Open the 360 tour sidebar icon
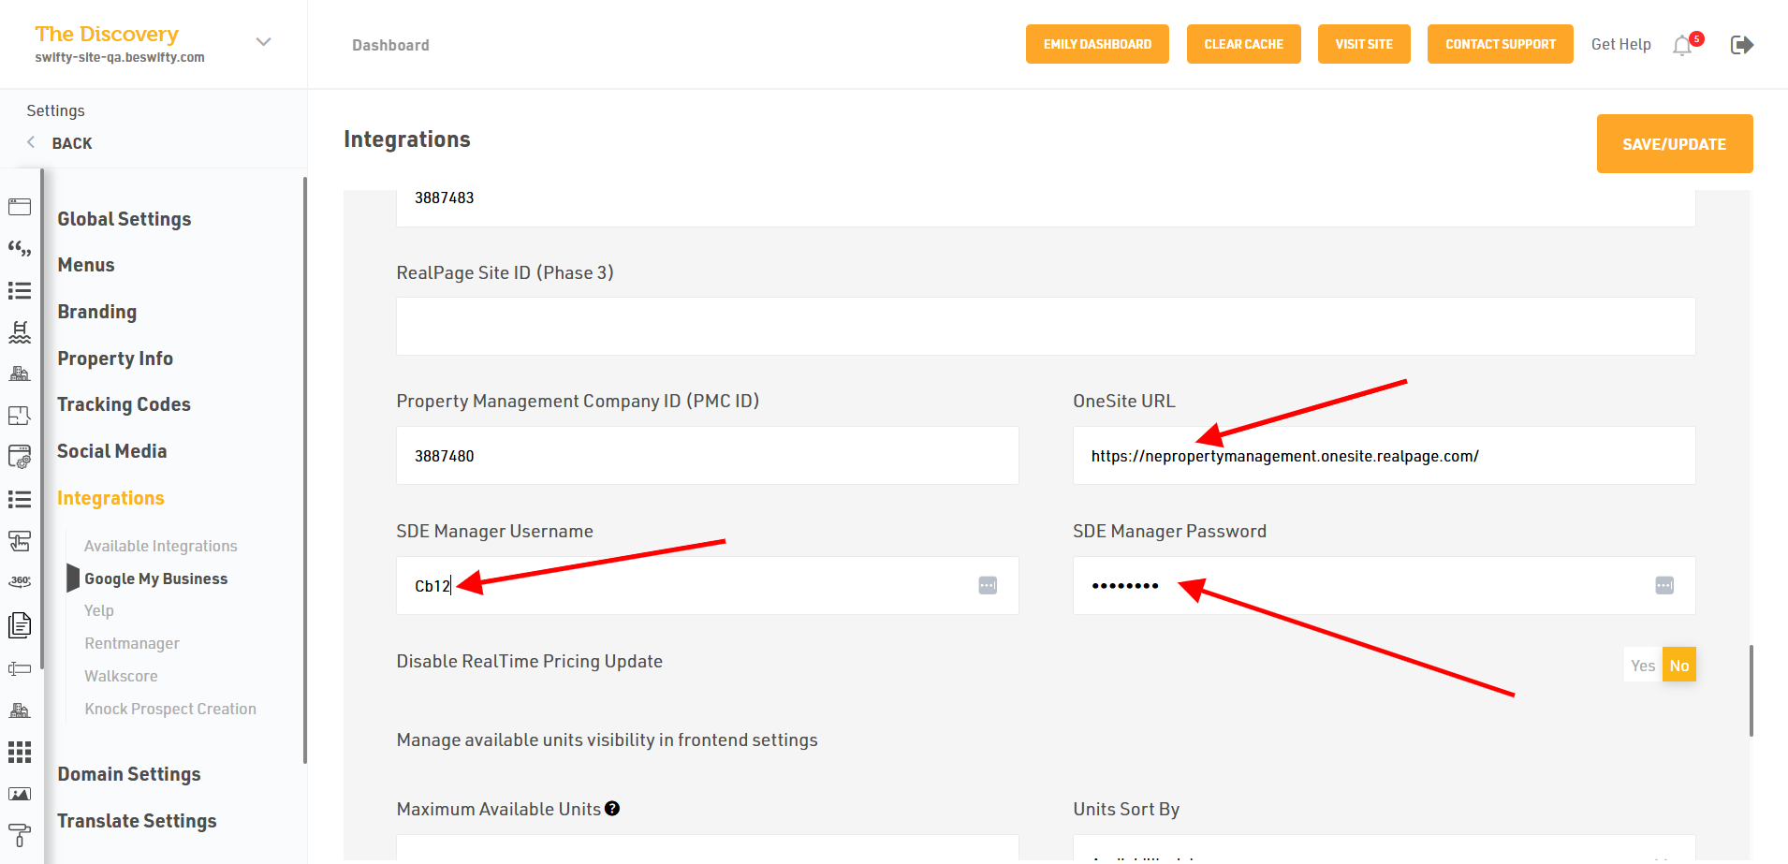Image resolution: width=1788 pixels, height=864 pixels. 20,581
